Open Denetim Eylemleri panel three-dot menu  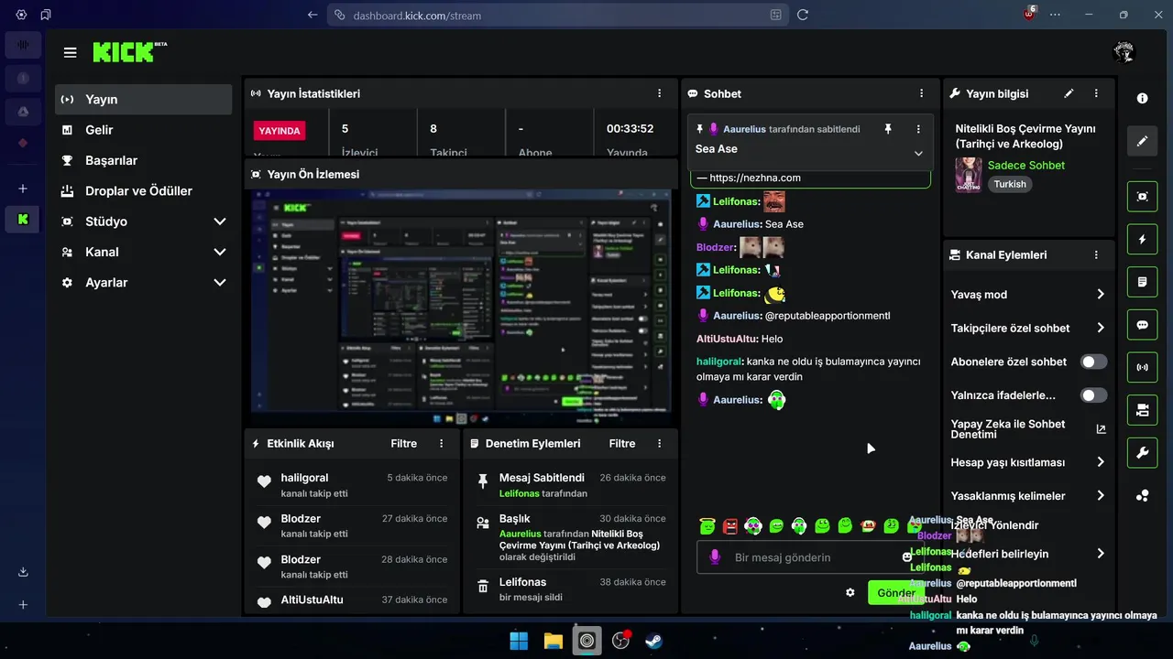pyautogui.click(x=659, y=443)
